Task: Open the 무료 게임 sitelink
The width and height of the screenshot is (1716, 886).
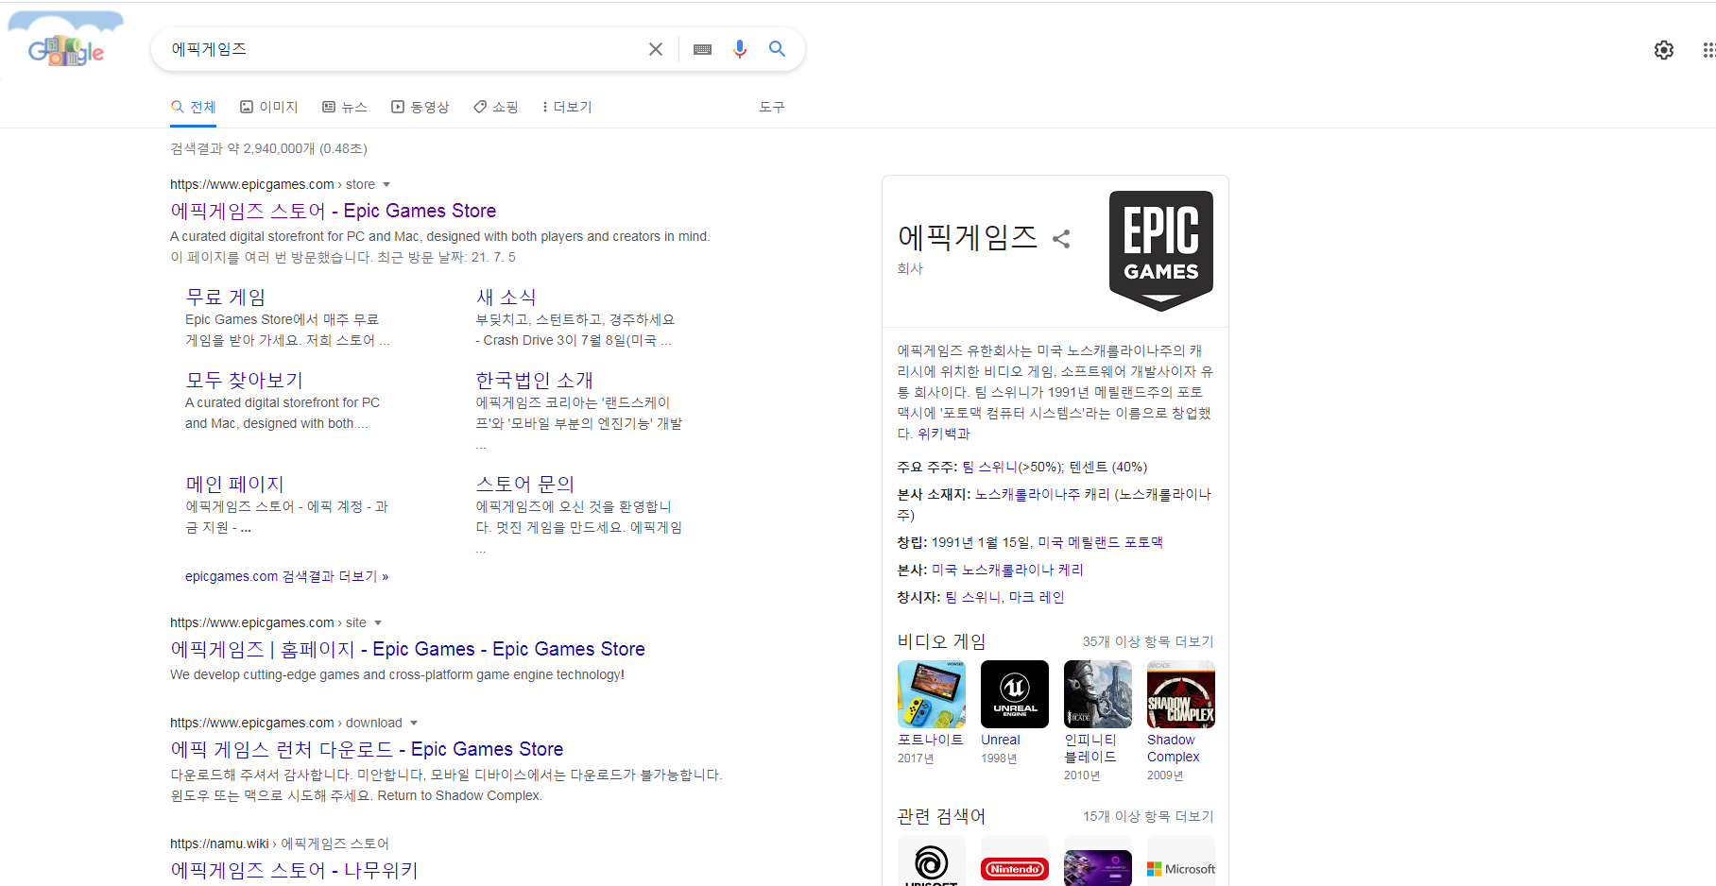Action: point(226,297)
